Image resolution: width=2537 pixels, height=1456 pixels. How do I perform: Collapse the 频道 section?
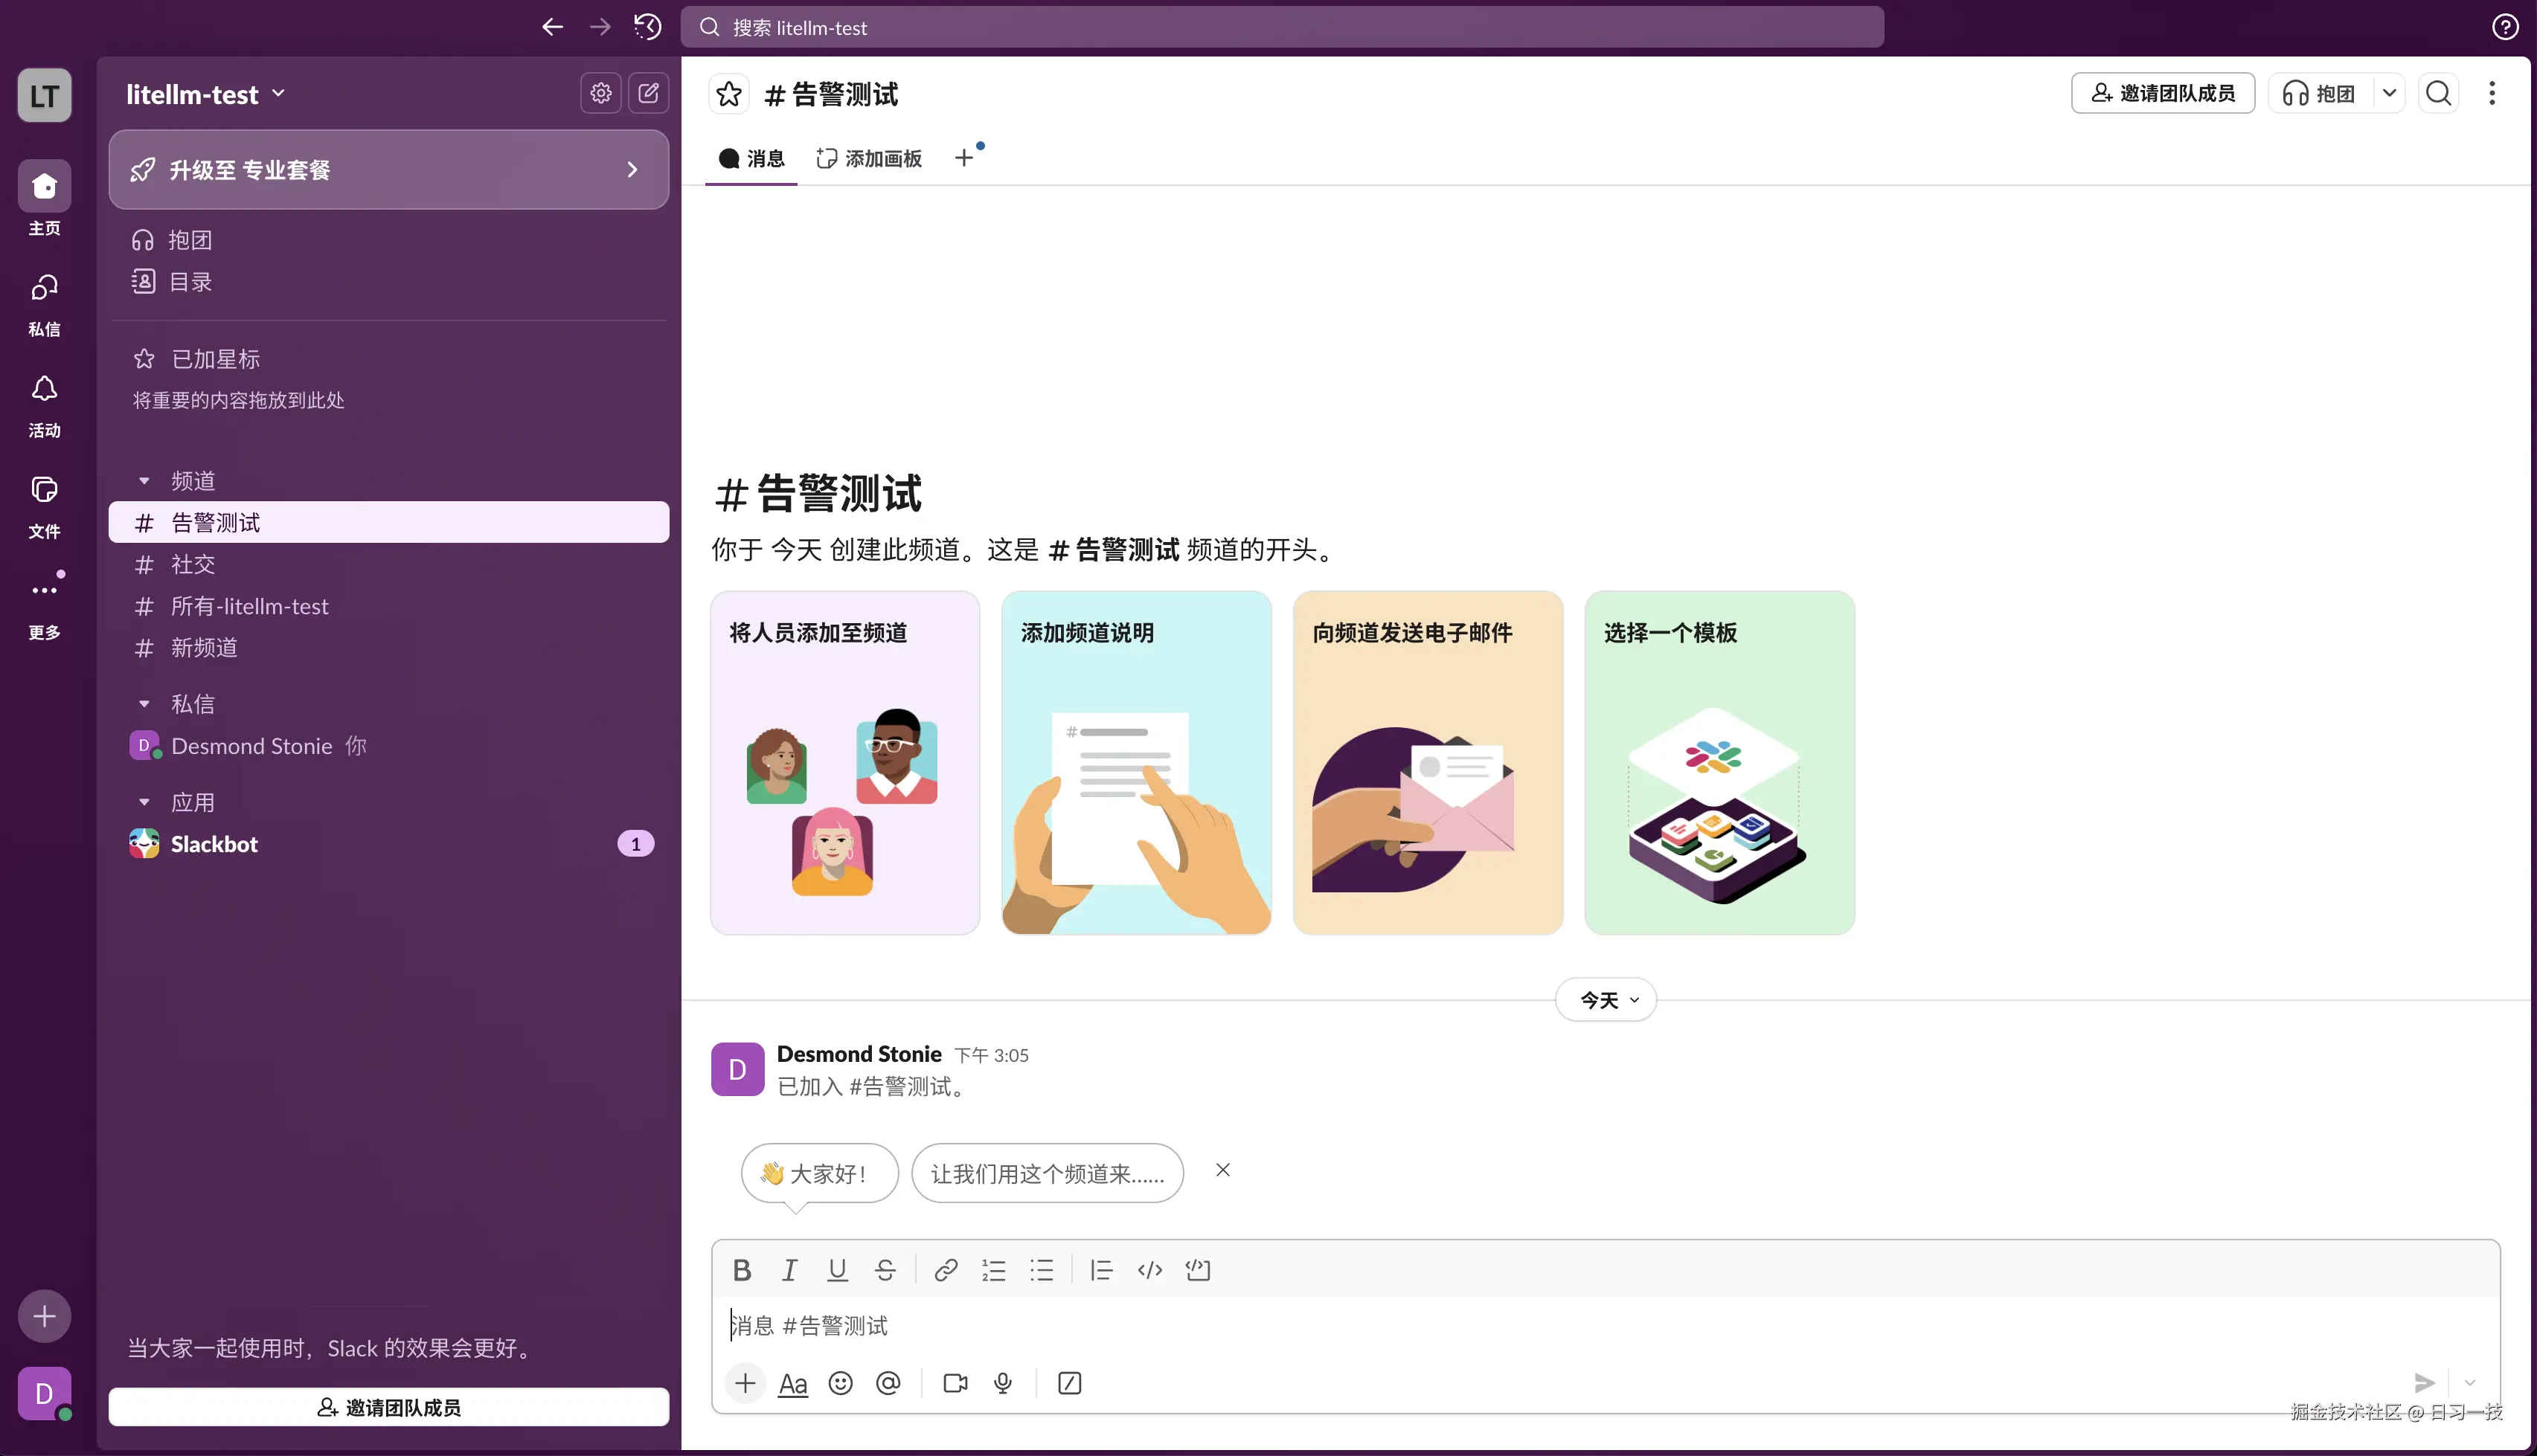pos(144,479)
